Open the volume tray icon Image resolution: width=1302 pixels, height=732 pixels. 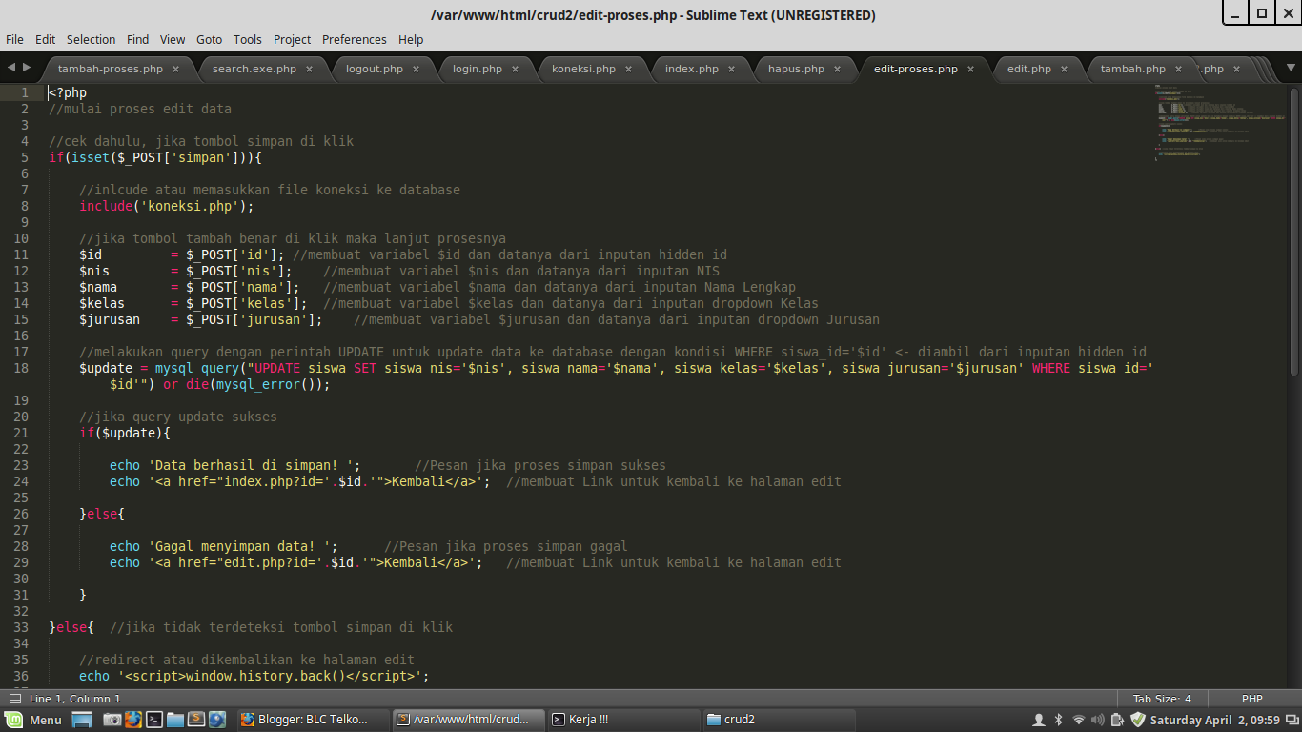[x=1098, y=720]
